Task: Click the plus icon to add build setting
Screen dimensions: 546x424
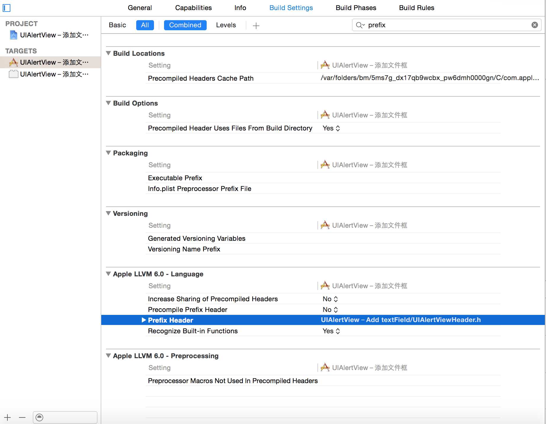Action: coord(256,25)
